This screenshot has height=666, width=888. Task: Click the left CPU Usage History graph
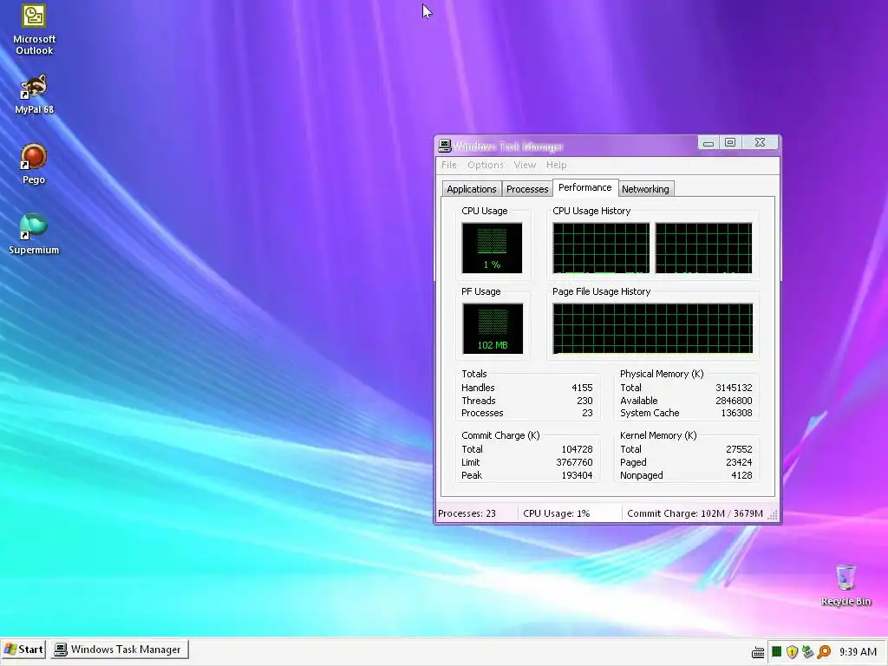(601, 247)
